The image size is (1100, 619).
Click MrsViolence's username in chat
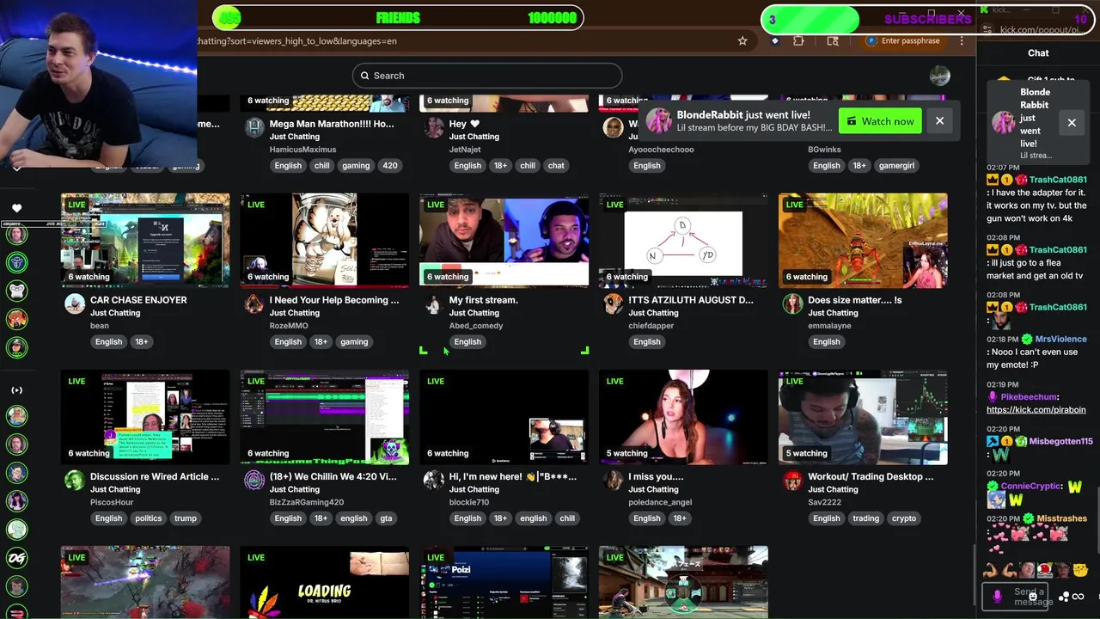tap(1060, 340)
